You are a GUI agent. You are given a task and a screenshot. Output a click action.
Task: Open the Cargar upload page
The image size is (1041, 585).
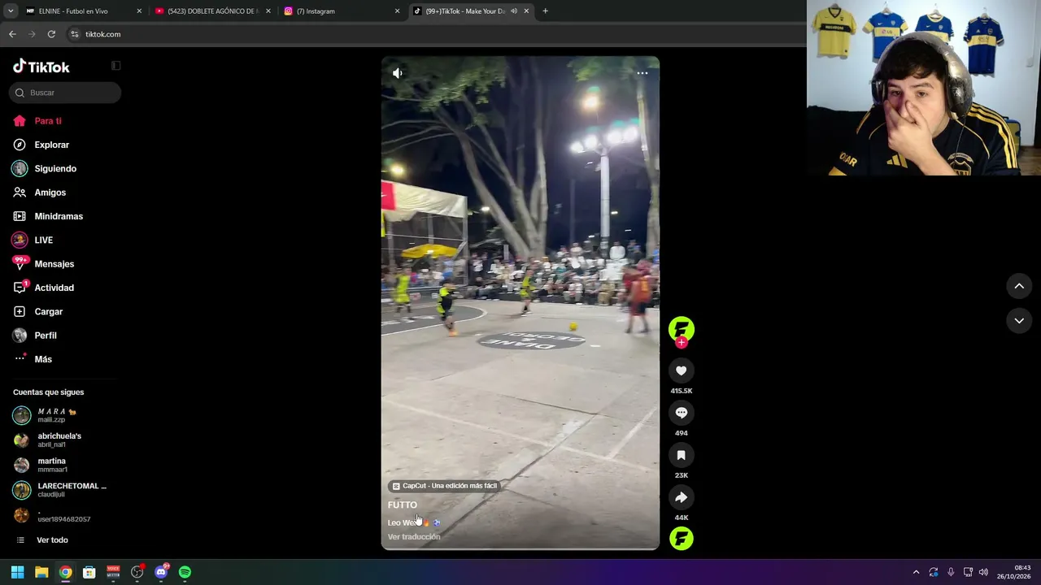pyautogui.click(x=48, y=312)
